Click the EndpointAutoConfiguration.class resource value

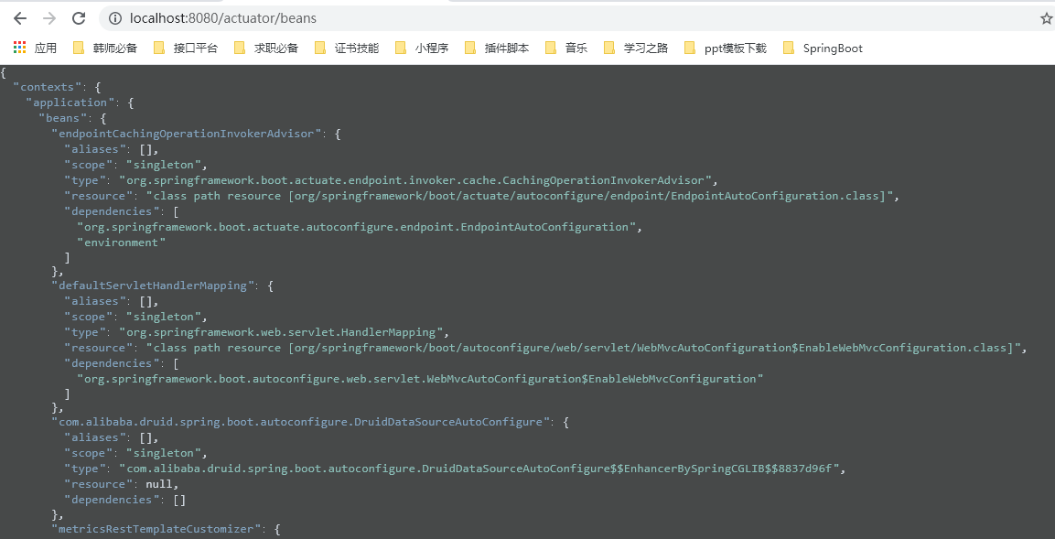click(x=520, y=196)
